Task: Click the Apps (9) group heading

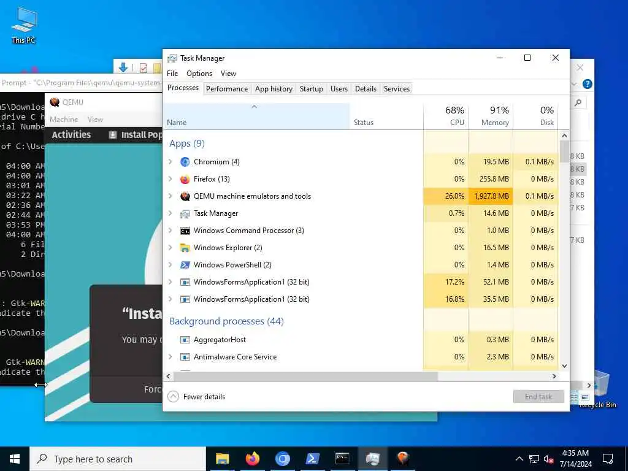Action: click(x=186, y=144)
